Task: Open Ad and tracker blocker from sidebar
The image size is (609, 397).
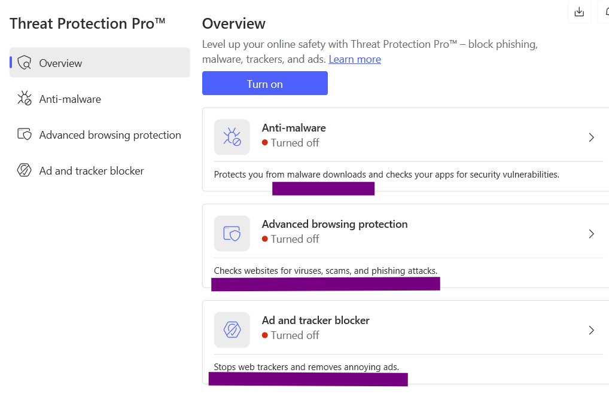Action: pyautogui.click(x=92, y=170)
